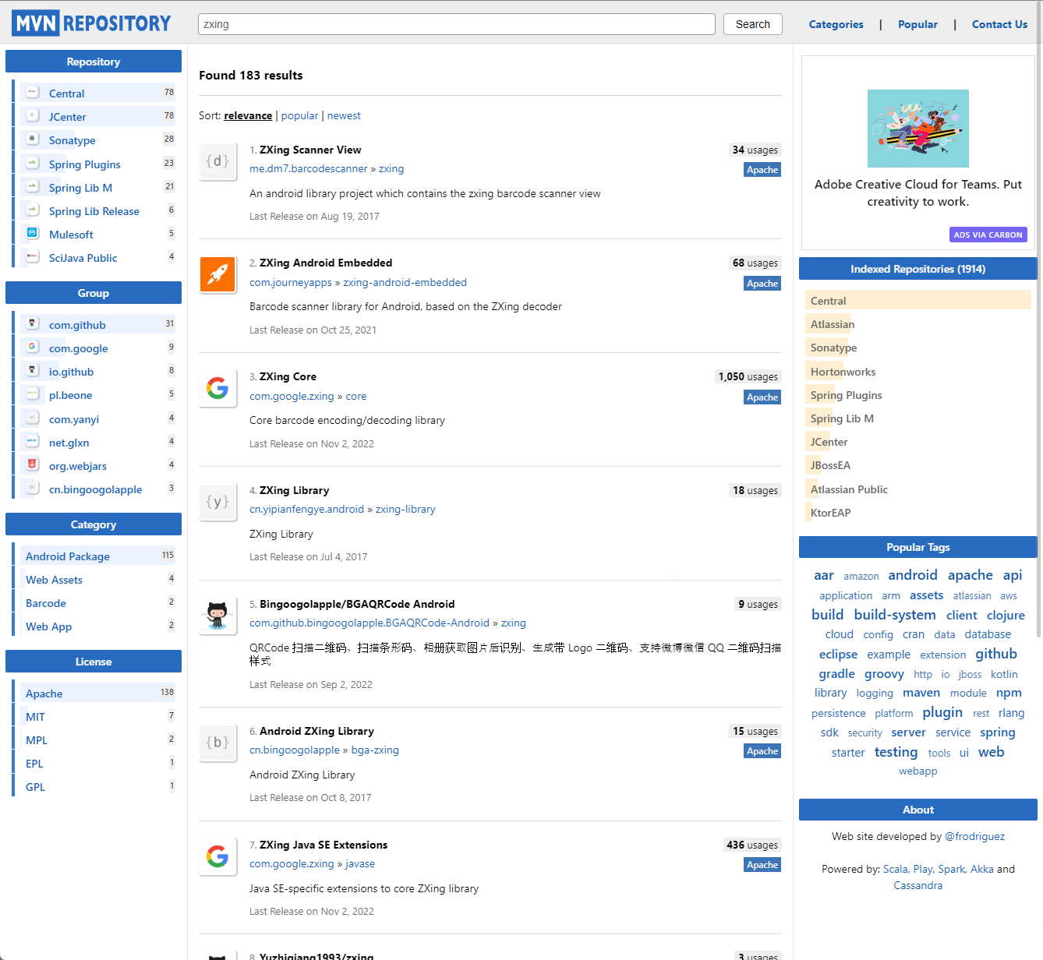The width and height of the screenshot is (1043, 960).
Task: Click the Adobe Creative Cloud ad image
Action: [918, 129]
